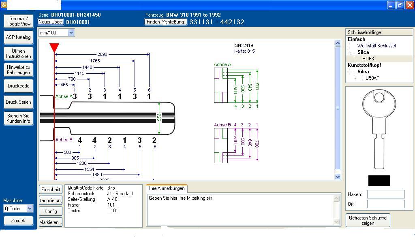This screenshot has width=415, height=243.
Task: Click the Neuer Code button
Action: coord(51,22)
